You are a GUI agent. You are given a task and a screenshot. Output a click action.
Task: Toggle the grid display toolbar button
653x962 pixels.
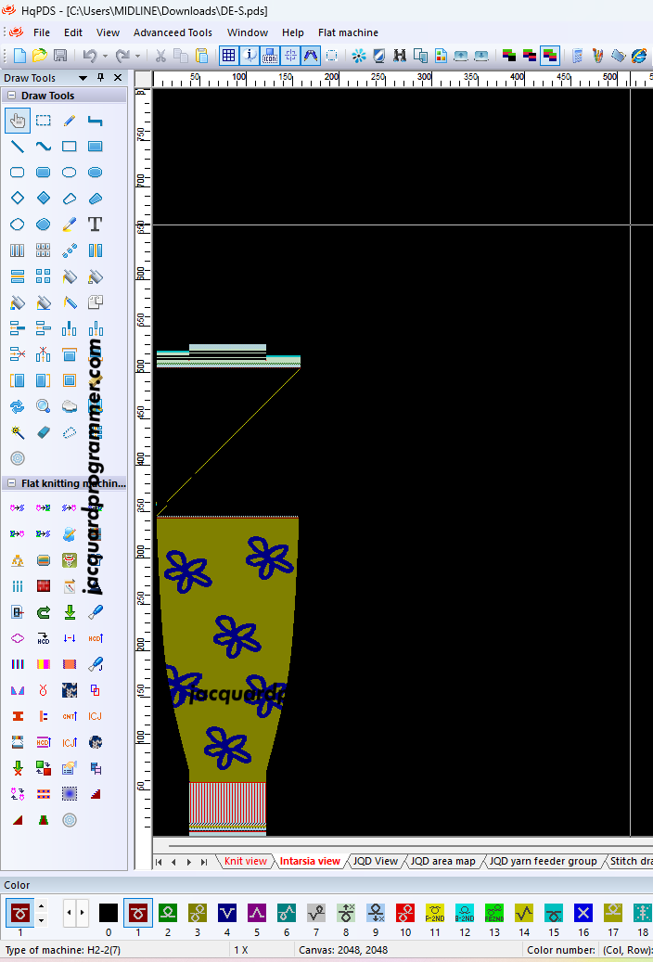point(228,56)
